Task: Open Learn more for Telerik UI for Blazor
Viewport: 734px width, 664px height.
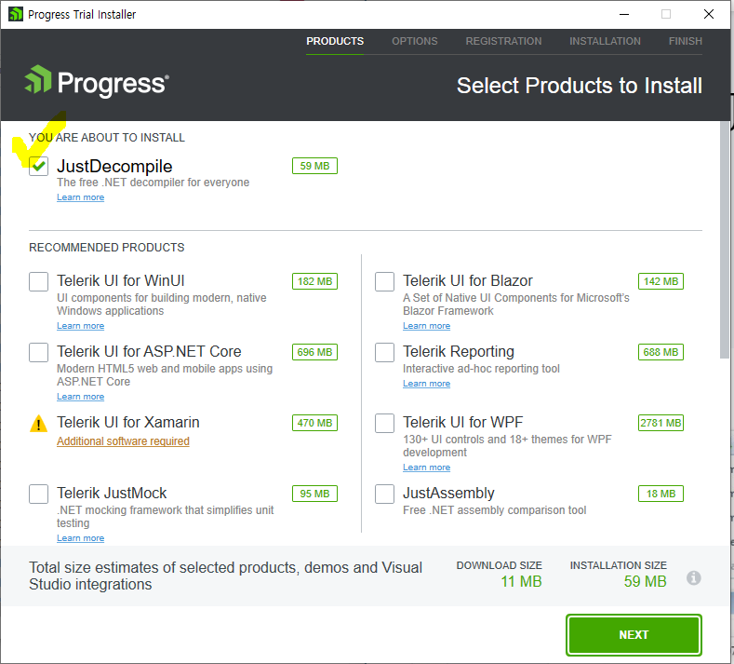Action: coord(426,326)
